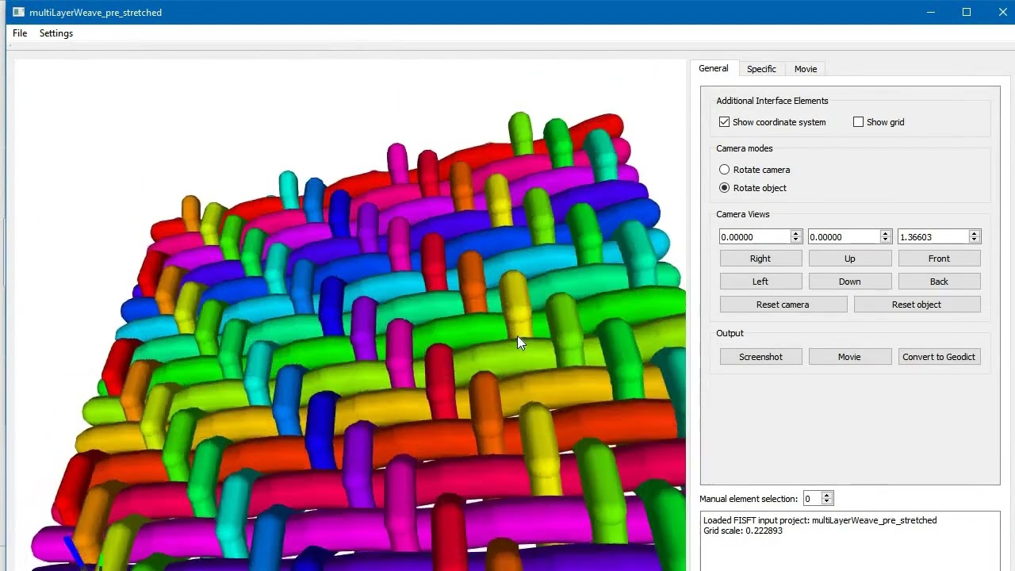
Task: Set camera to the Front view
Action: point(939,259)
